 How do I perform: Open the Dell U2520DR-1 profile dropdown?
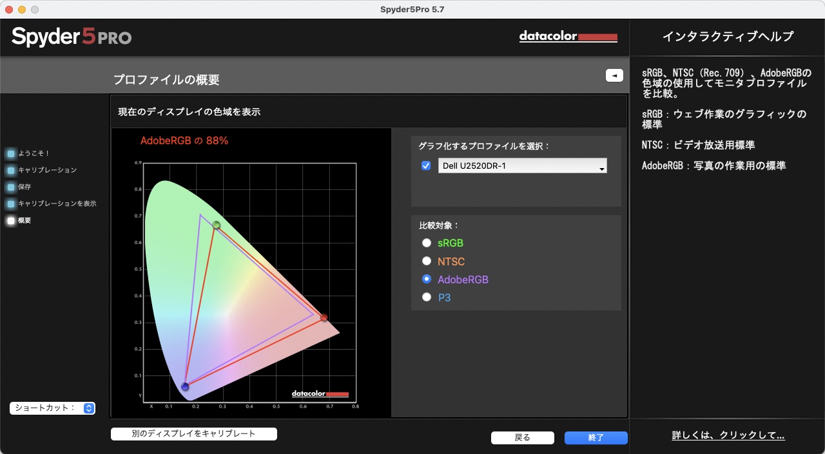[x=523, y=166]
